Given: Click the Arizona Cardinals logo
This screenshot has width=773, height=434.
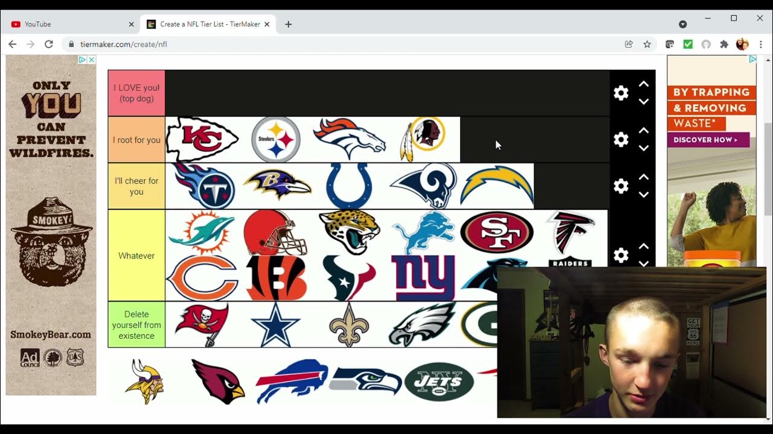Looking at the screenshot, I should (x=218, y=382).
